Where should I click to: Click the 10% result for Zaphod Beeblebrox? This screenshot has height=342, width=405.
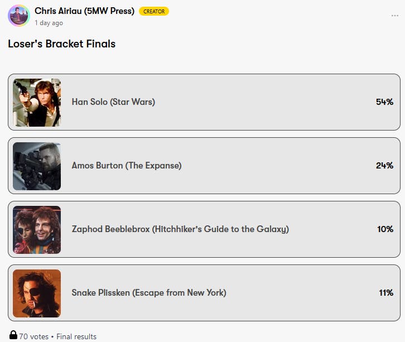tap(385, 229)
